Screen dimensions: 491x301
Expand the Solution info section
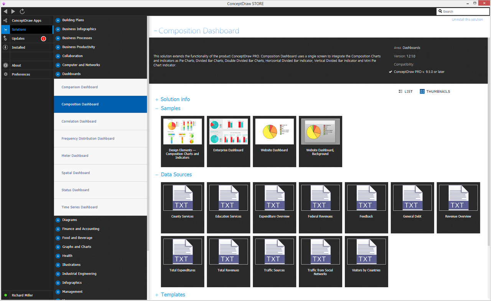click(175, 99)
